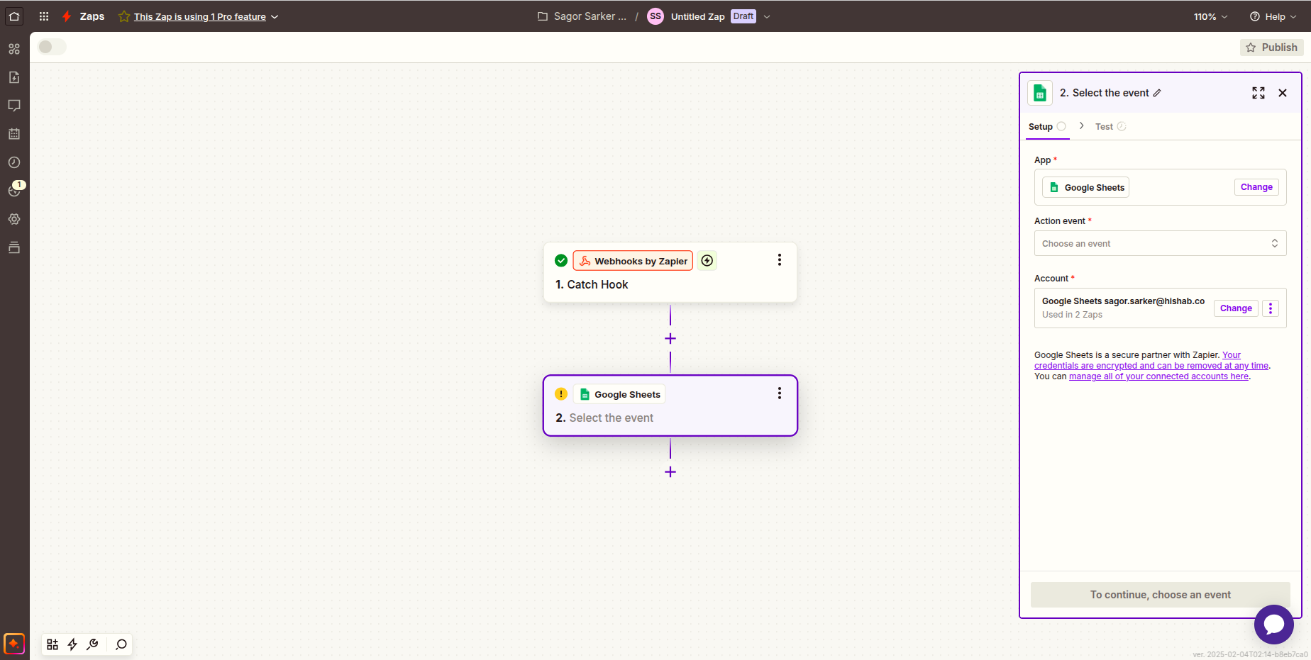Open the import file icon in sidebar
Image resolution: width=1311 pixels, height=660 pixels.
(x=14, y=77)
